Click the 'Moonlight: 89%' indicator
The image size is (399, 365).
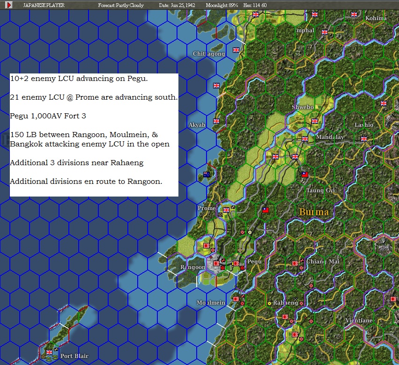[x=222, y=5]
